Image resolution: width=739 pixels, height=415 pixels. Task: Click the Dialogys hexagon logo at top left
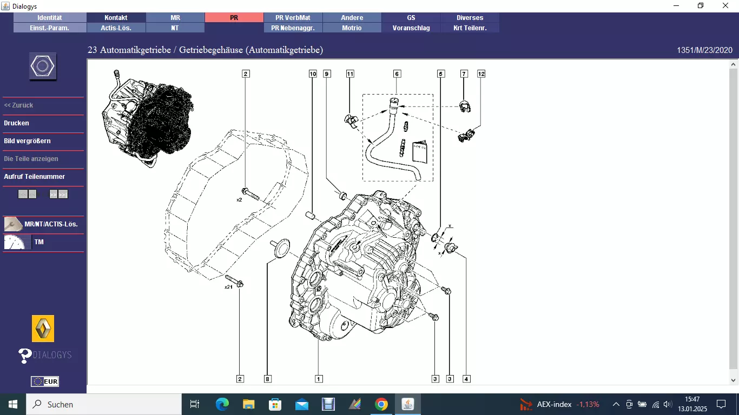[x=42, y=66]
